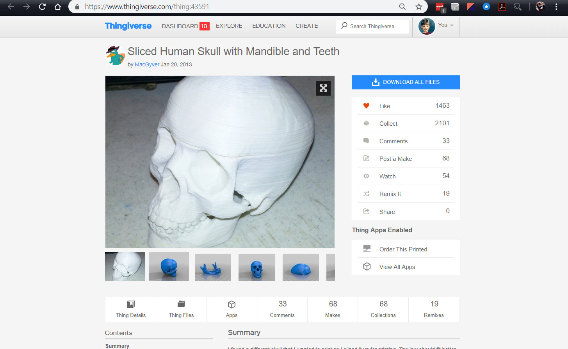
Task: Bookmark this page with the star icon
Action: pyautogui.click(x=419, y=7)
